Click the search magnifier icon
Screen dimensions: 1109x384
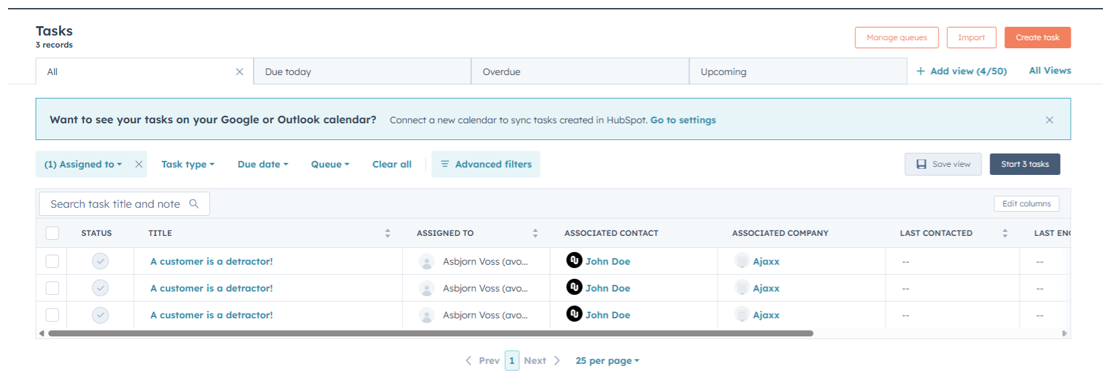(194, 204)
